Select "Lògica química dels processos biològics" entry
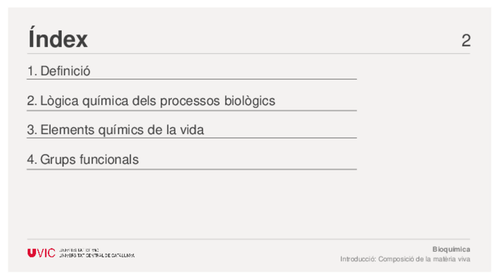 tap(157, 101)
